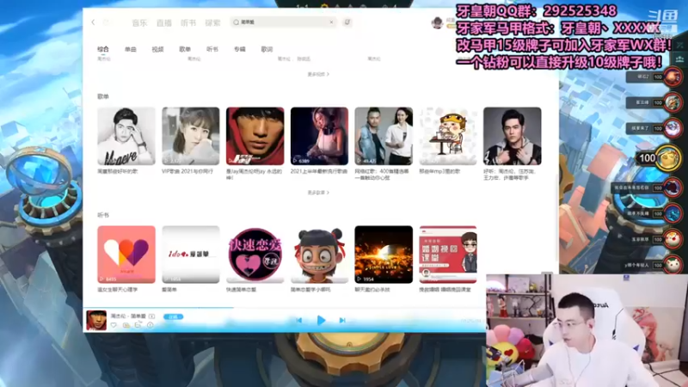Click the play overlay on the 8455 audiobook cover
688x387 pixels.
102,279
